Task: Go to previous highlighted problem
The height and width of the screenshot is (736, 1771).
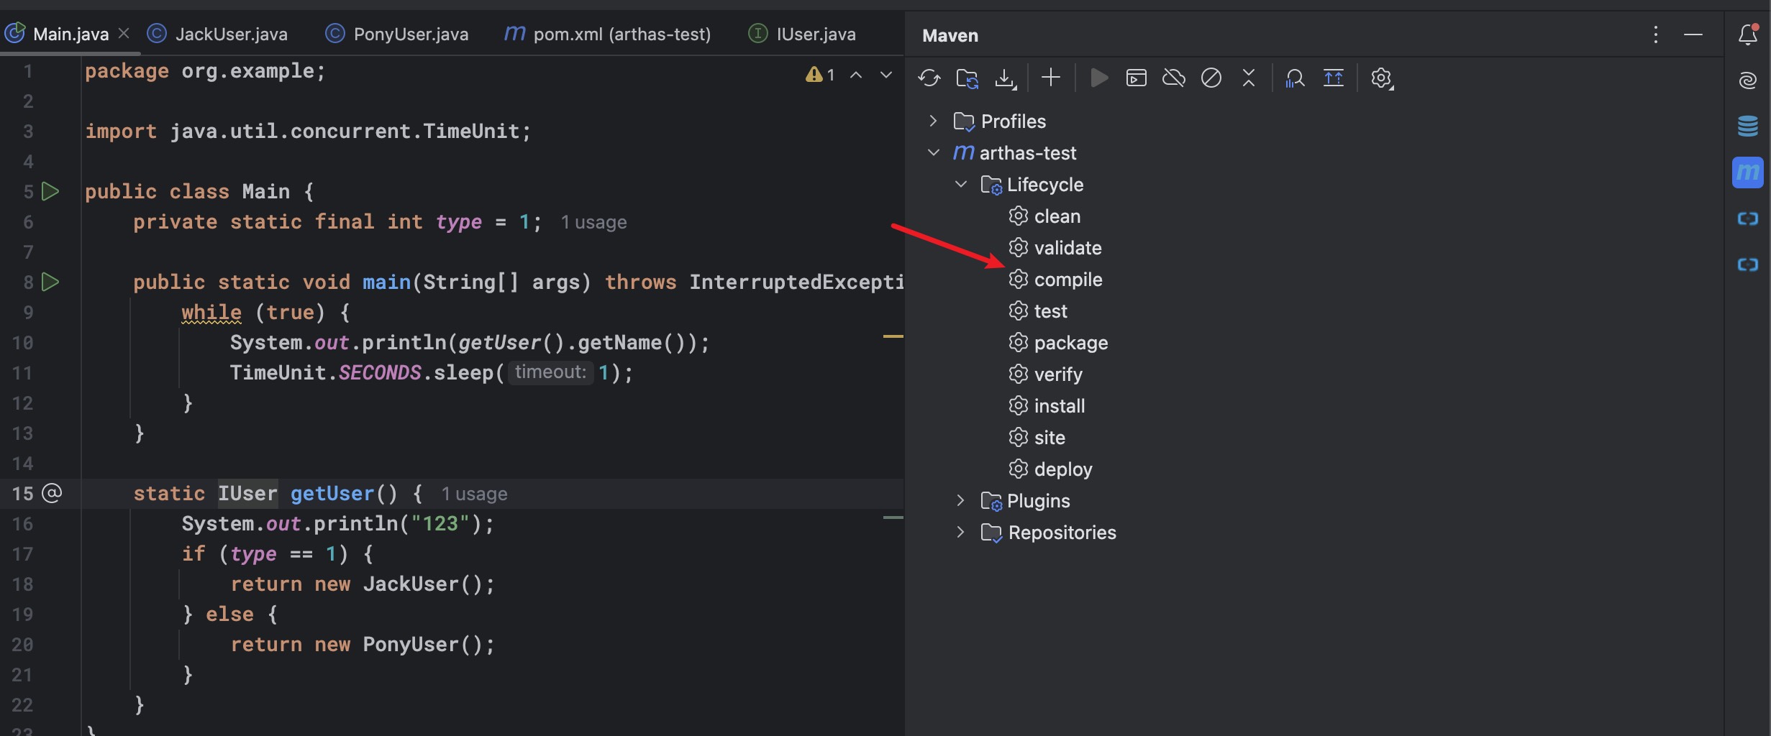Action: click(856, 75)
